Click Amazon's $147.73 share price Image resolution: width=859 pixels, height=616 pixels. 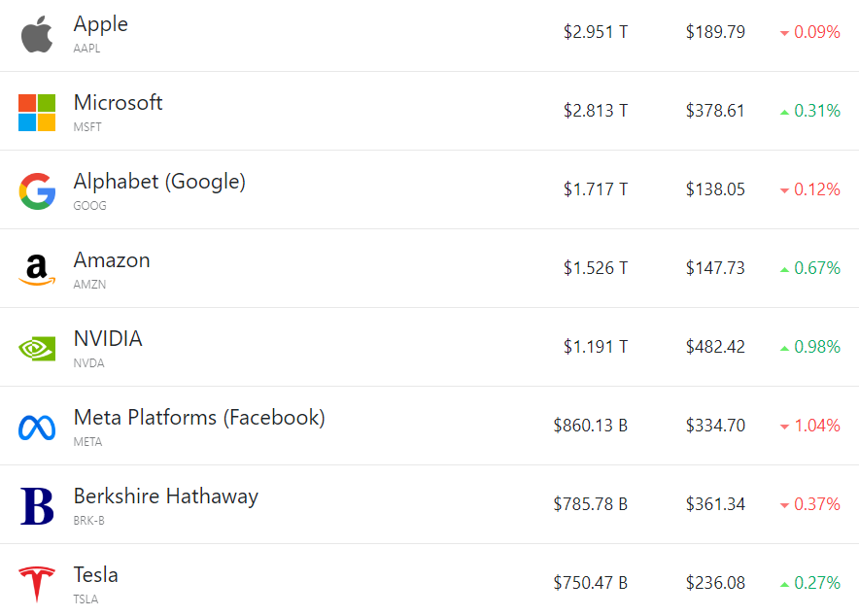point(715,268)
